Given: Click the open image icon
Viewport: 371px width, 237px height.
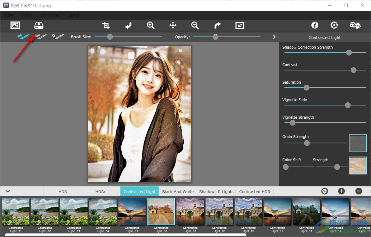Looking at the screenshot, I should click(15, 25).
